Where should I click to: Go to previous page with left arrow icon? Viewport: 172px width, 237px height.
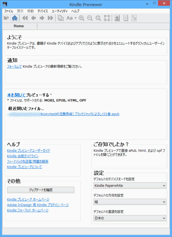(x=33, y=18)
